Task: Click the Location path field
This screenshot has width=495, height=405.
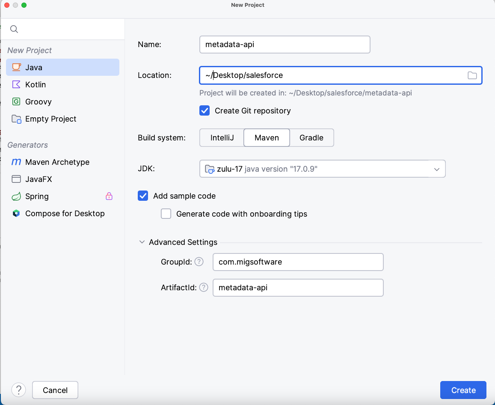Action: (341, 75)
